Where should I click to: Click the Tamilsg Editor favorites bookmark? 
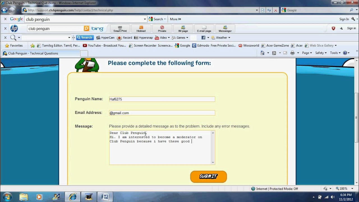(59, 45)
